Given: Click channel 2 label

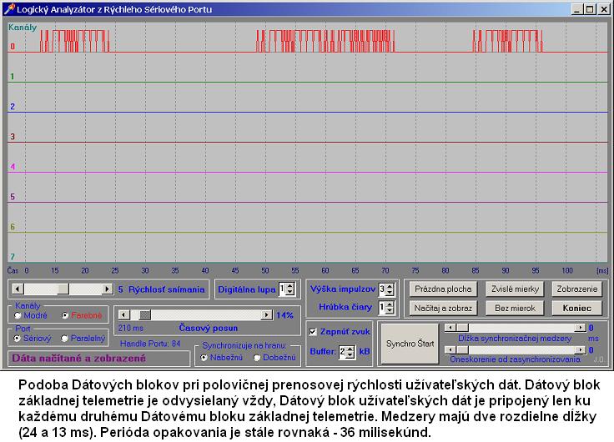Looking at the screenshot, I should 13,107.
